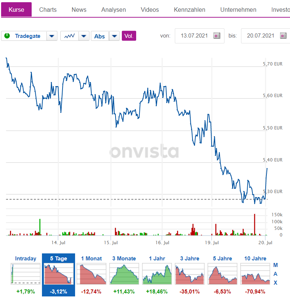The image size is (290, 299).
Task: Click the 16. Jul axis label
Action: click(162, 243)
